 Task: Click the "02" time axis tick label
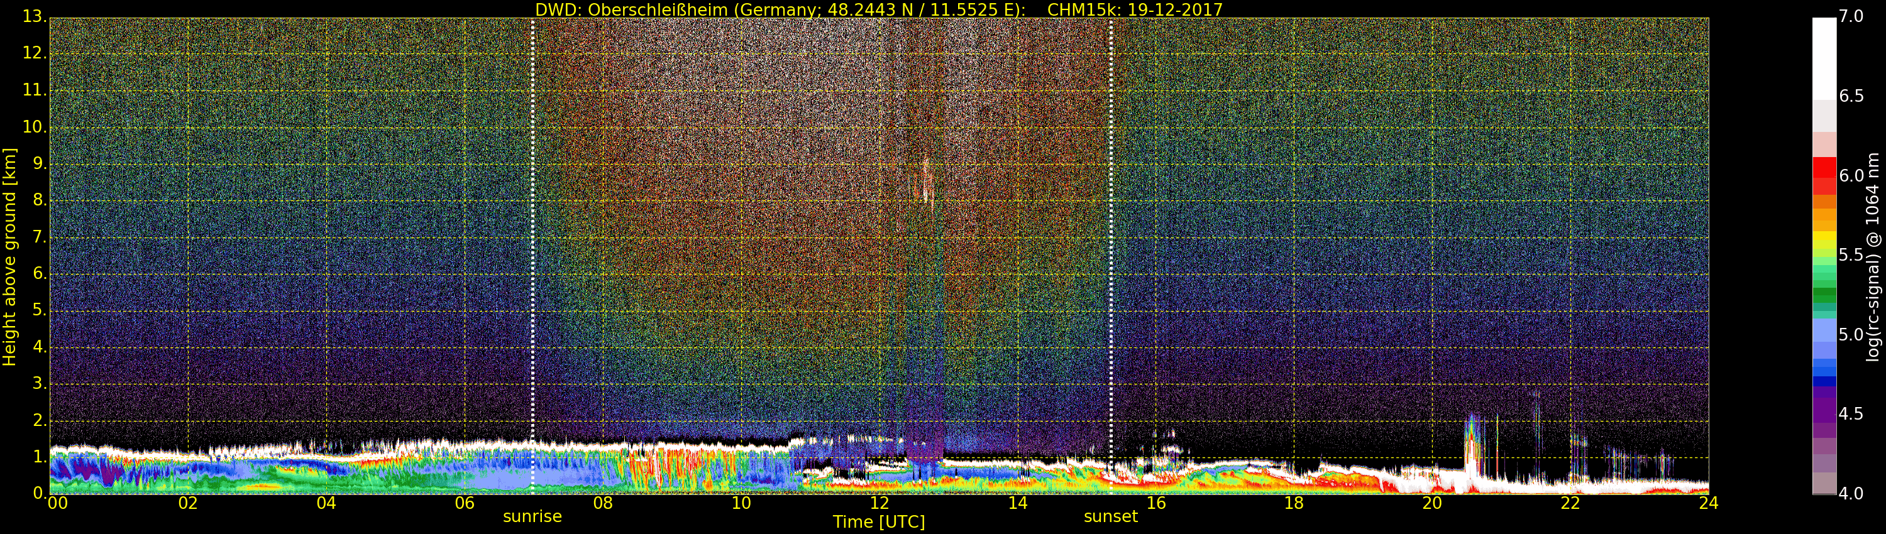(x=188, y=503)
